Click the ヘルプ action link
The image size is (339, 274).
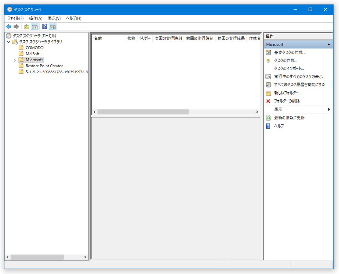point(279,126)
